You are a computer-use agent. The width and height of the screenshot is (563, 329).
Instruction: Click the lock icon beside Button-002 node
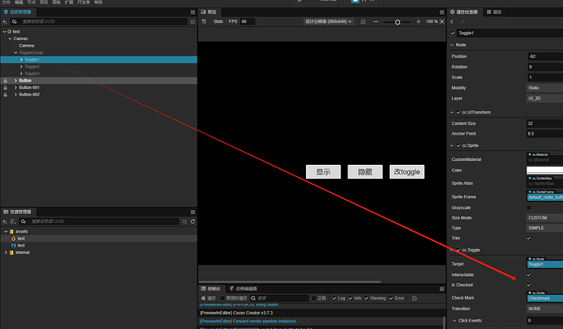click(6, 95)
